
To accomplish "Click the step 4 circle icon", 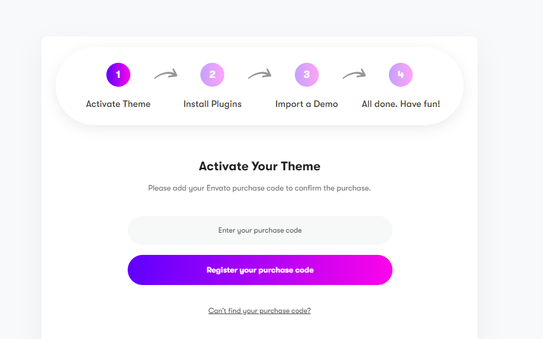I will (x=401, y=75).
